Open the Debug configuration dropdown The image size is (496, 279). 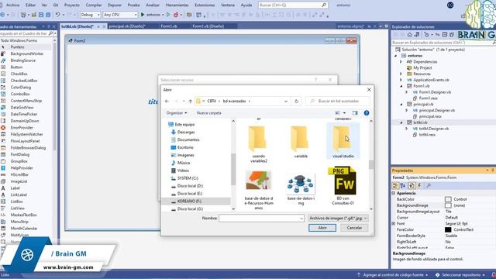(90, 15)
